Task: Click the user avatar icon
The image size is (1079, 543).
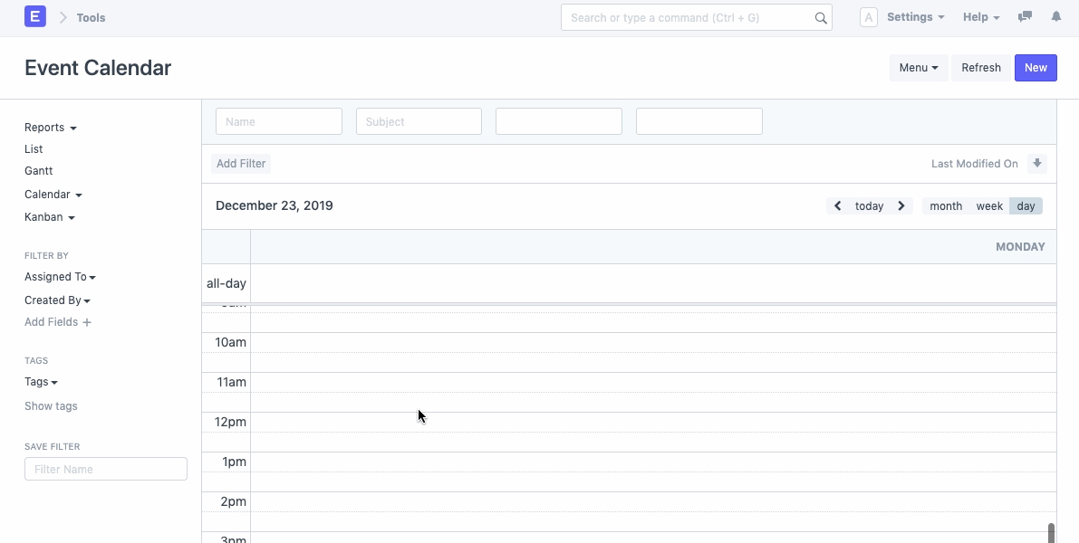Action: click(868, 17)
